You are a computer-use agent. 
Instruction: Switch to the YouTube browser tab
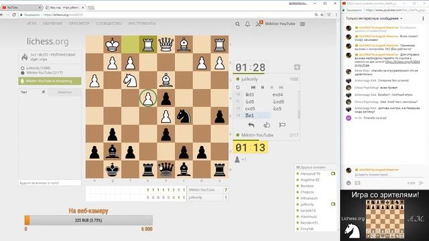pyautogui.click(x=21, y=7)
